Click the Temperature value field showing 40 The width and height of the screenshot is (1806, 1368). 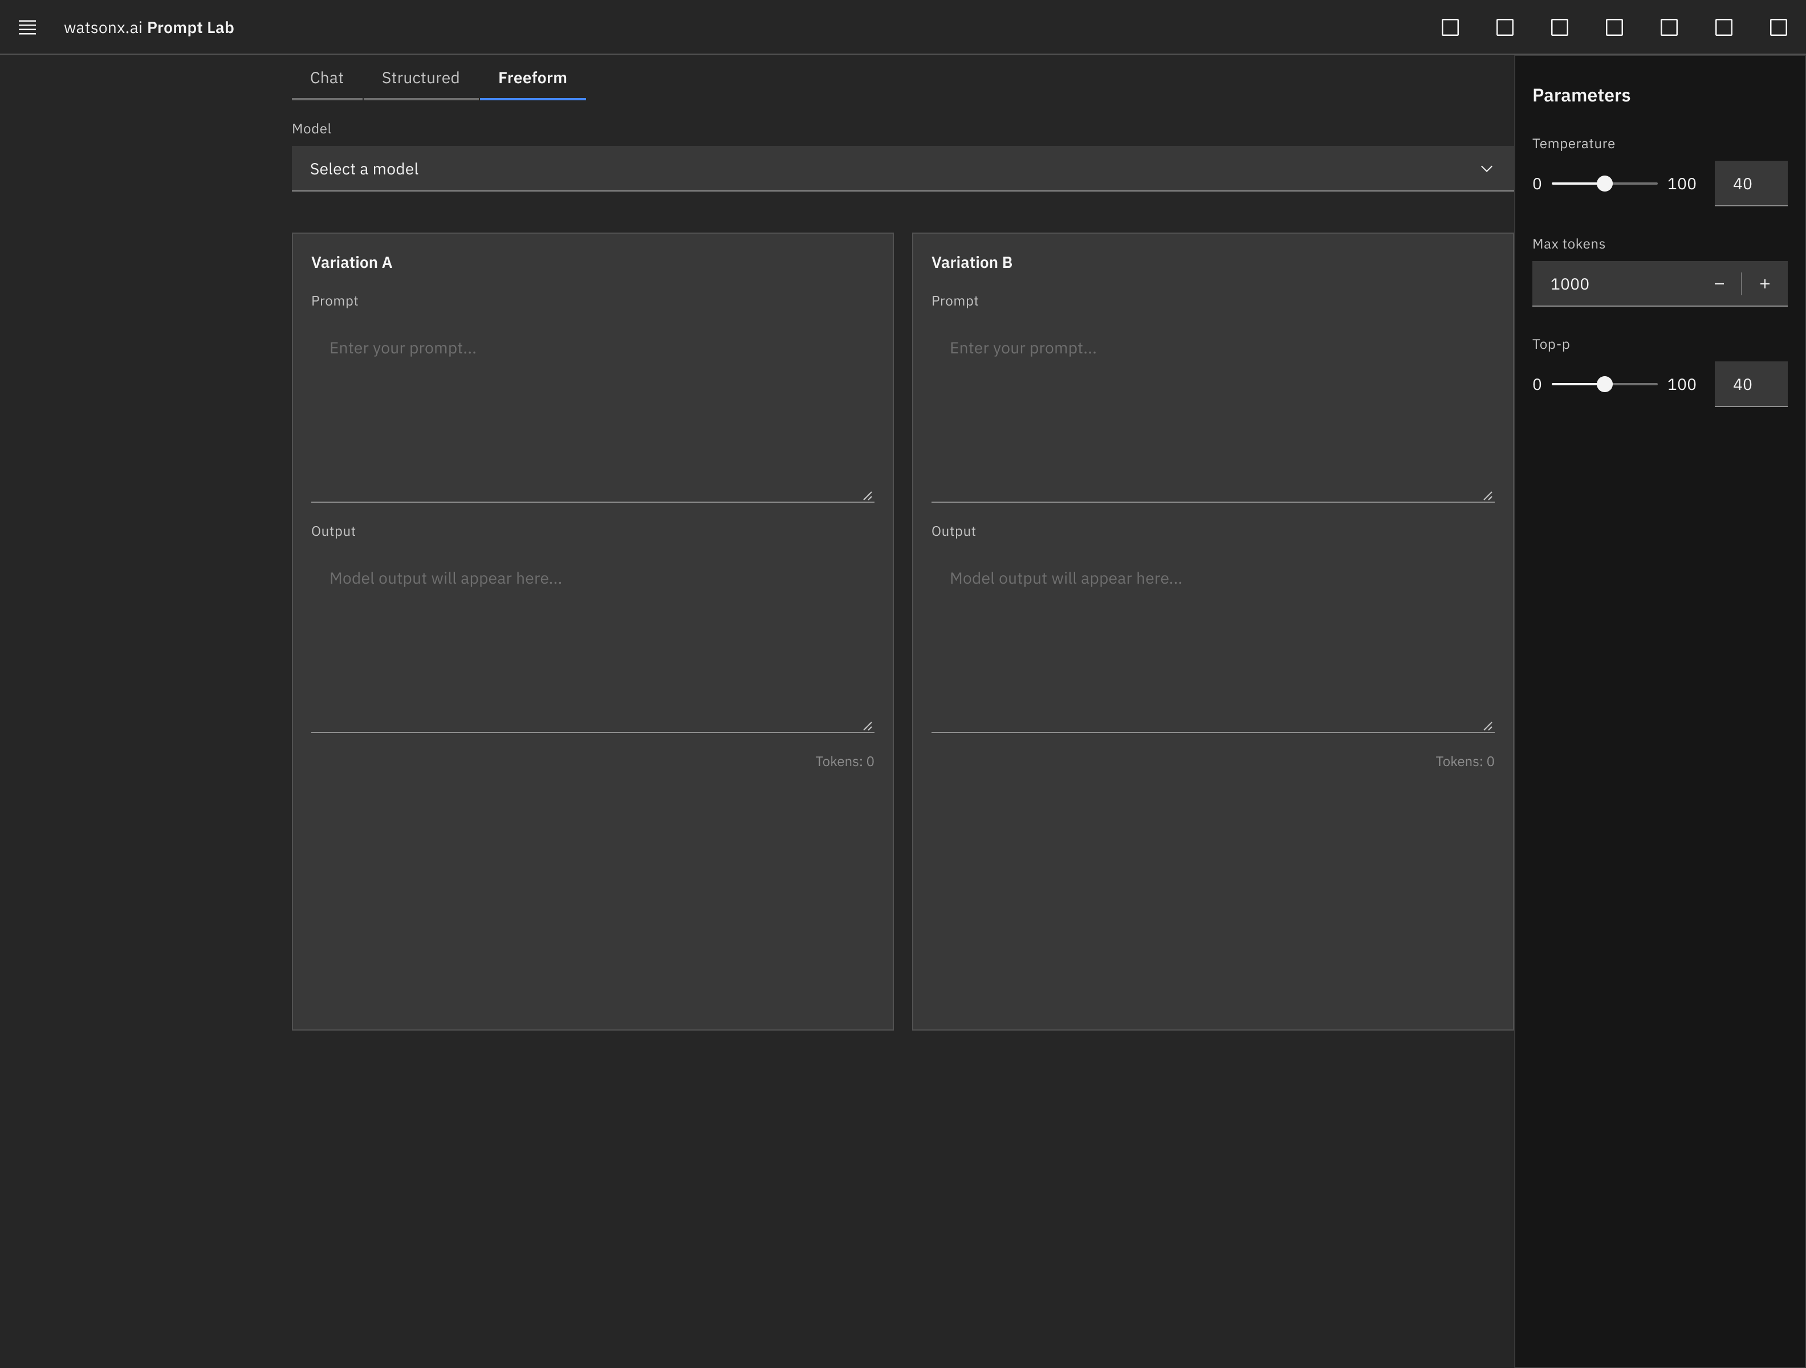(1751, 184)
